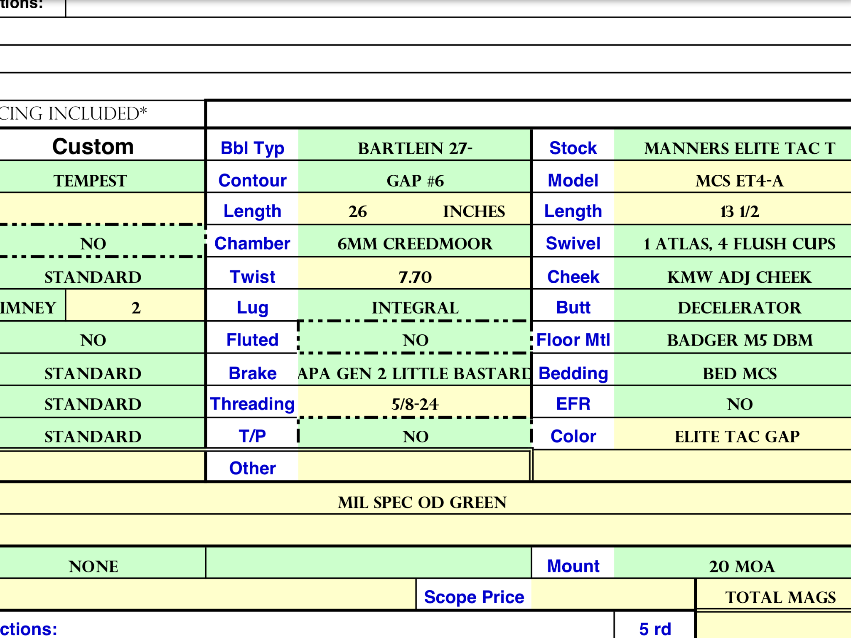Click the 'KMW ADJ CHEEK' cell
This screenshot has width=851, height=638.
tap(733, 274)
